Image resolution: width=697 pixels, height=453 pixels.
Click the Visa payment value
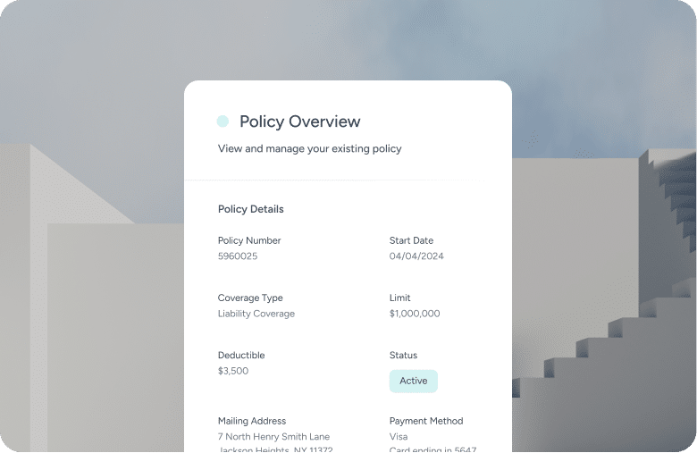pyautogui.click(x=399, y=437)
